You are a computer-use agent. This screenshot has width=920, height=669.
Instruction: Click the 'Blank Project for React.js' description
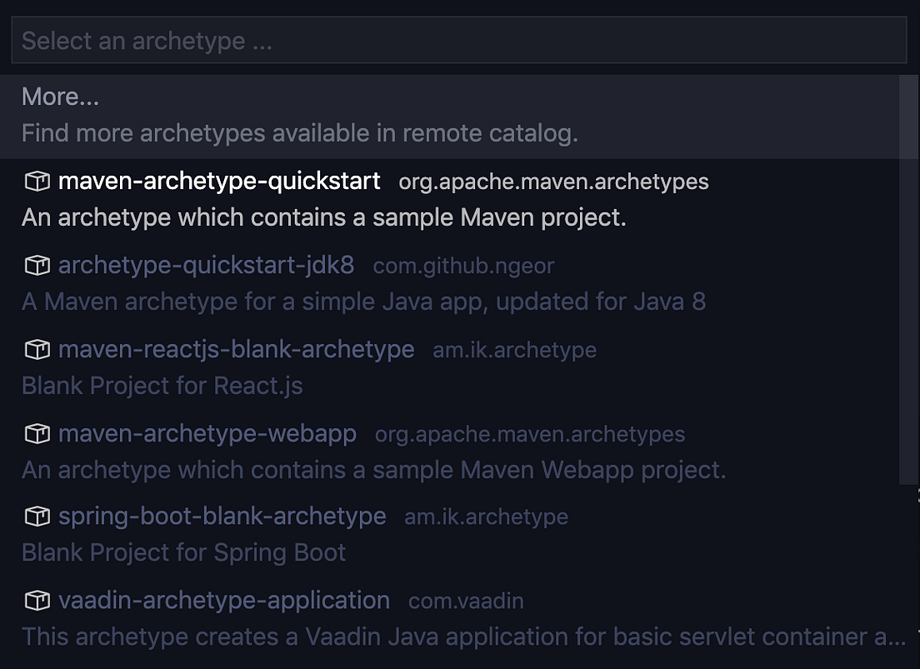pyautogui.click(x=162, y=386)
